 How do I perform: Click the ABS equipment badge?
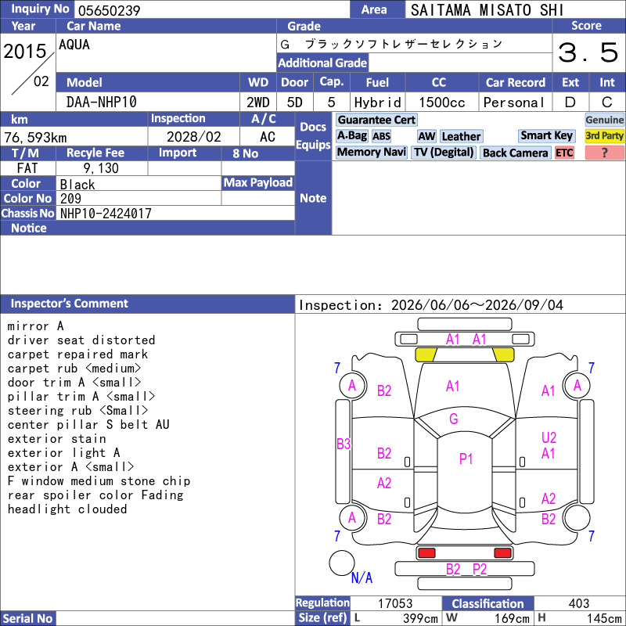coord(381,136)
